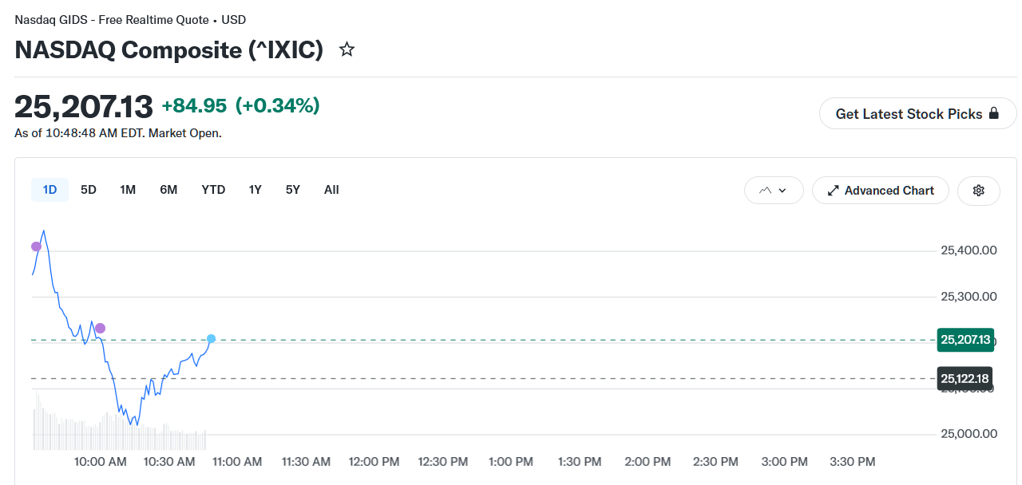Show the YTD chart range

(x=213, y=190)
